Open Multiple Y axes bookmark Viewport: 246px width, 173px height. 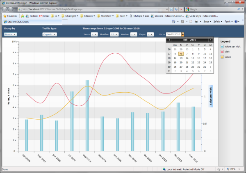(139, 16)
